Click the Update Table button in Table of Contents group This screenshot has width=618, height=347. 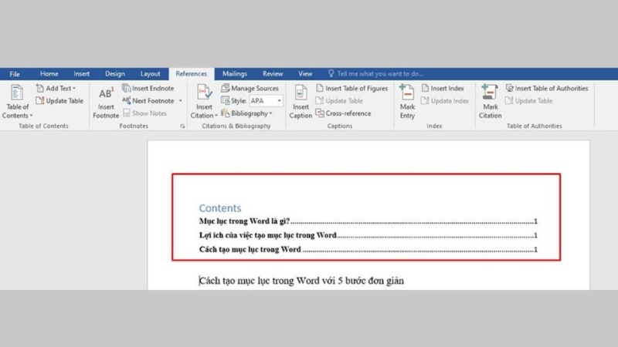click(x=59, y=101)
